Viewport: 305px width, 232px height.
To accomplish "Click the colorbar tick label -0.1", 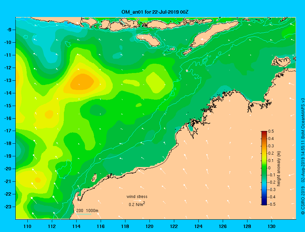I will [272, 175].
